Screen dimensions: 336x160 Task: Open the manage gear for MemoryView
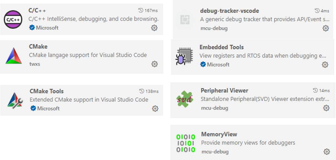327,152
